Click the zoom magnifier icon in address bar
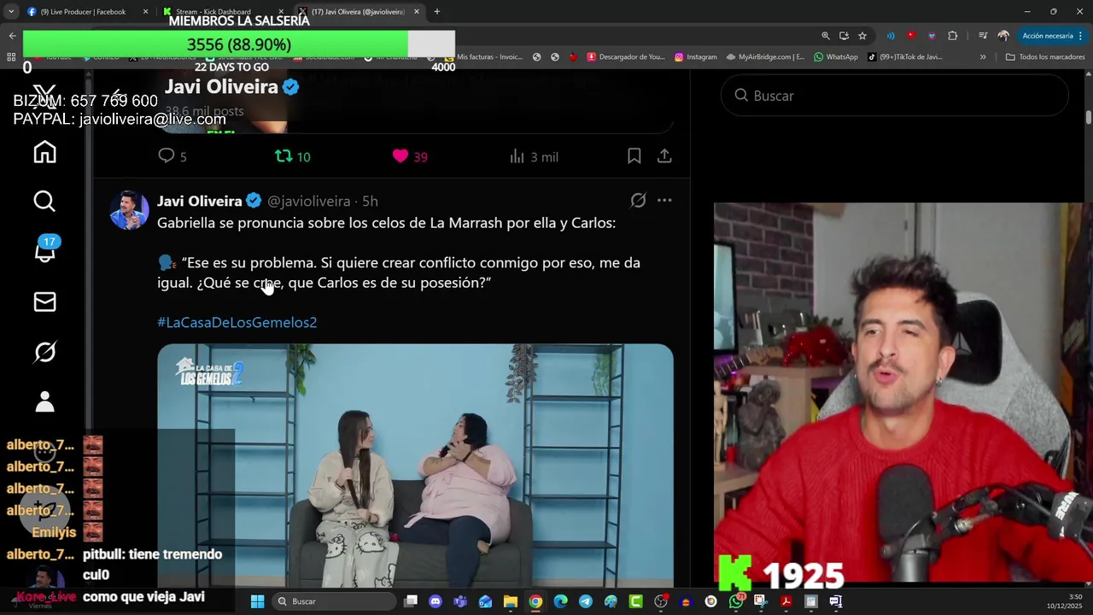 click(x=826, y=36)
